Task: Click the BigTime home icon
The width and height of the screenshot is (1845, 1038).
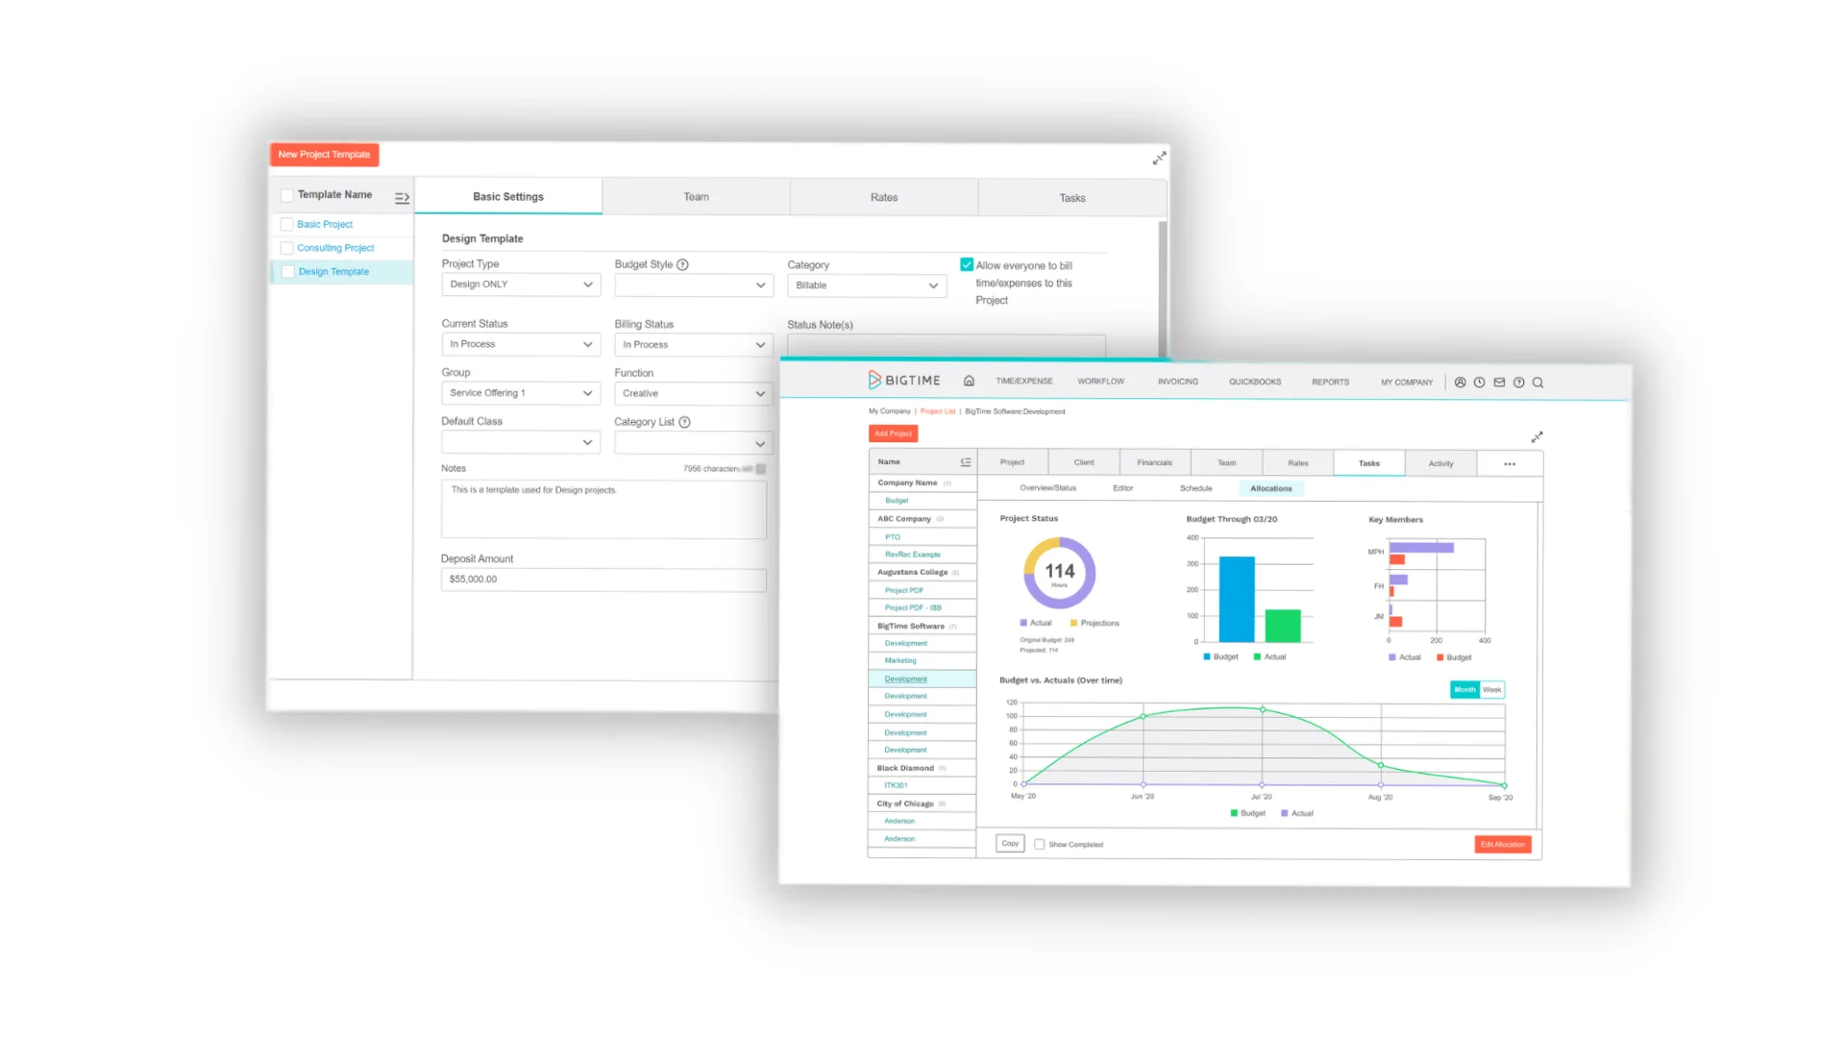Action: pyautogui.click(x=969, y=382)
